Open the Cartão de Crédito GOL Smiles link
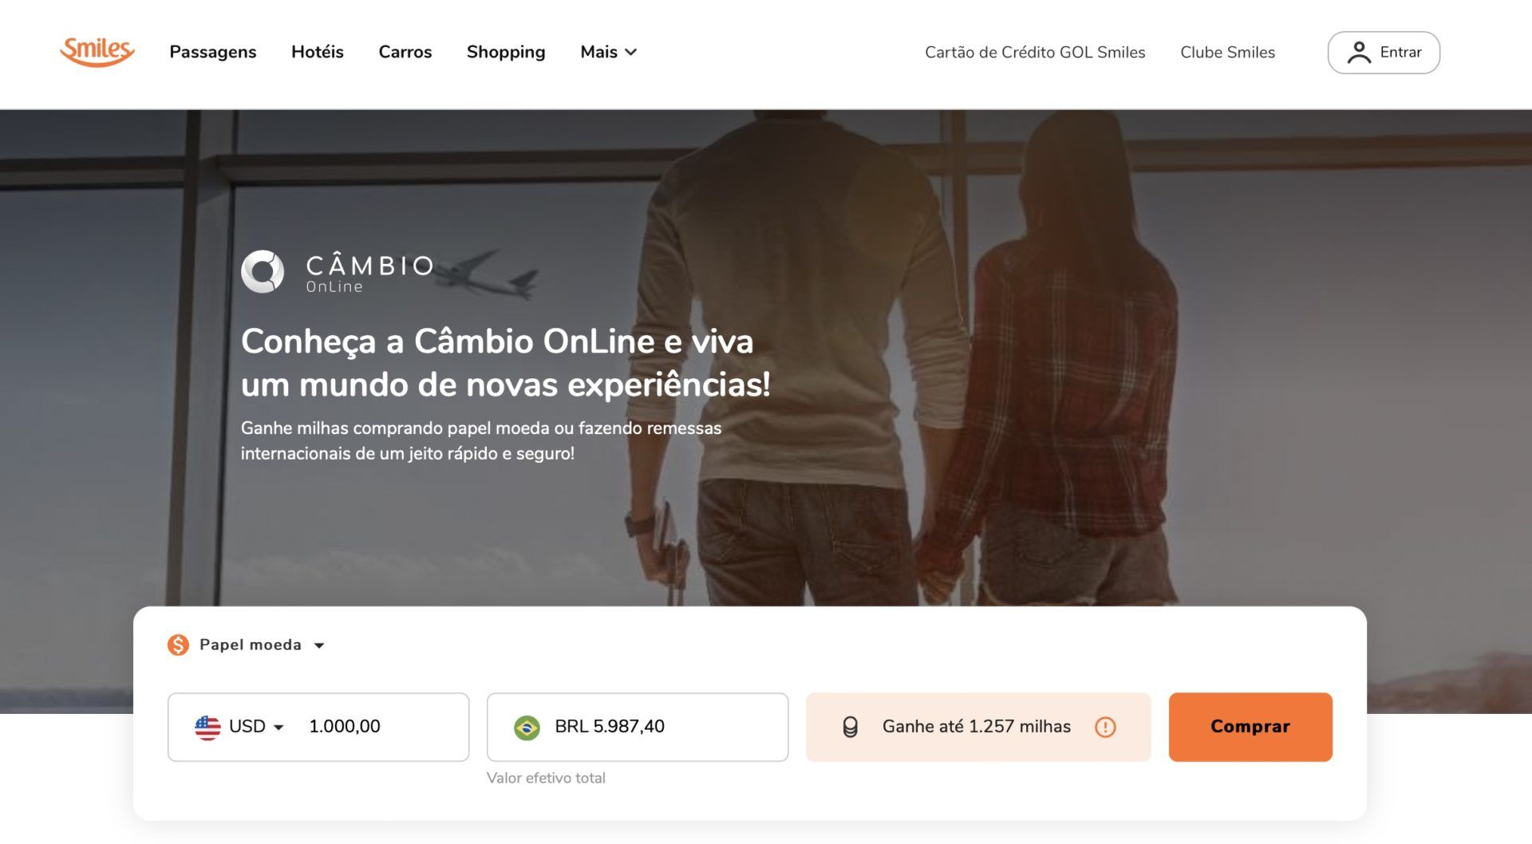The height and width of the screenshot is (844, 1532). tap(1035, 53)
